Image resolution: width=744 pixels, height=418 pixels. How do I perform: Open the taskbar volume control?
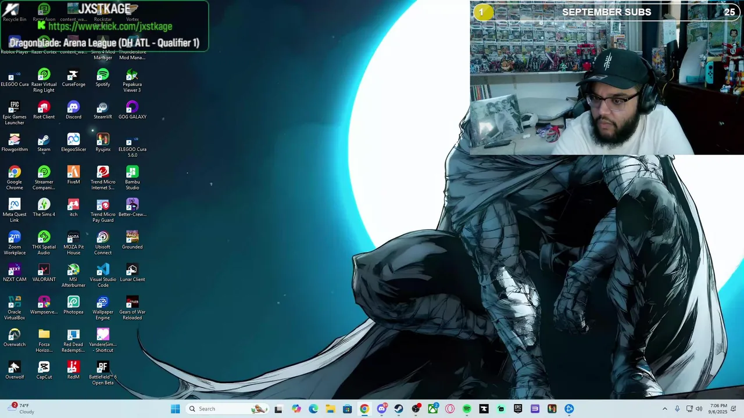pyautogui.click(x=699, y=409)
